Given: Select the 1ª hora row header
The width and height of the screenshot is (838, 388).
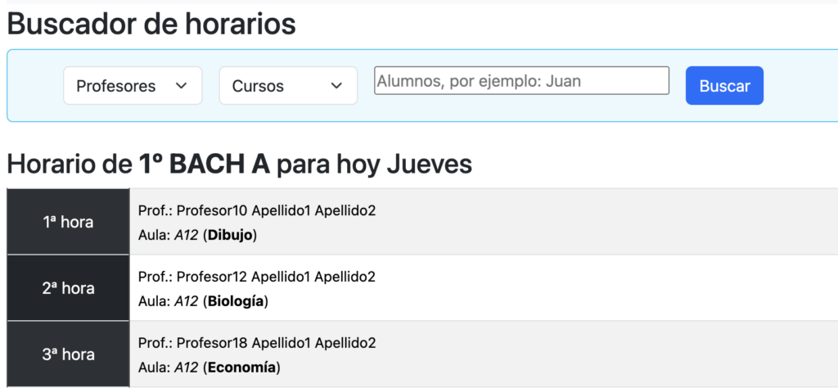Looking at the screenshot, I should [x=68, y=222].
